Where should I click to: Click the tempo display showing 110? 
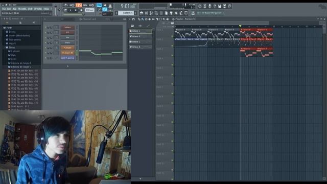(x=89, y=10)
